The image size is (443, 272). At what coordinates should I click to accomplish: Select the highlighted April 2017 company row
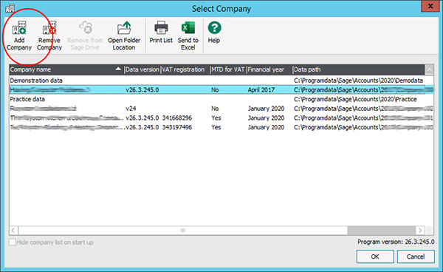pyautogui.click(x=221, y=90)
